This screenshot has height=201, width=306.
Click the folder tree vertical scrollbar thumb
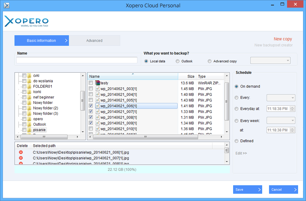83,100
